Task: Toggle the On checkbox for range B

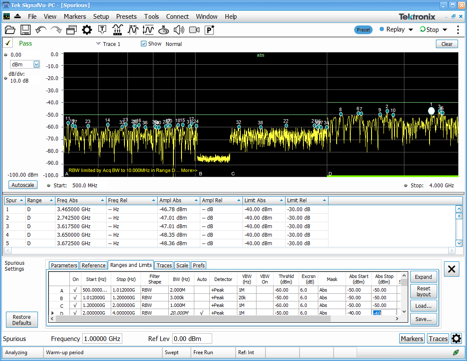Action: click(75, 298)
